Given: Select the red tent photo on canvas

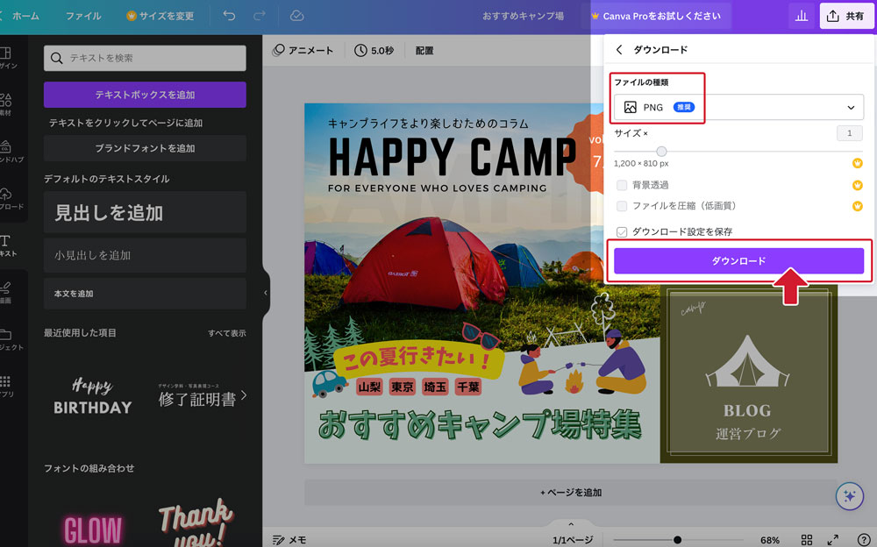Looking at the screenshot, I should coord(425,263).
